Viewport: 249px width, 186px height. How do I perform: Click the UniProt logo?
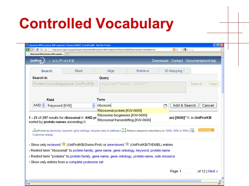(x=38, y=60)
